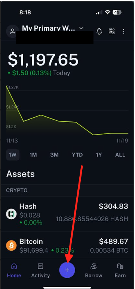This screenshot has width=135, height=289.
Task: Switch chart range to YTD
Action: [x=77, y=155]
